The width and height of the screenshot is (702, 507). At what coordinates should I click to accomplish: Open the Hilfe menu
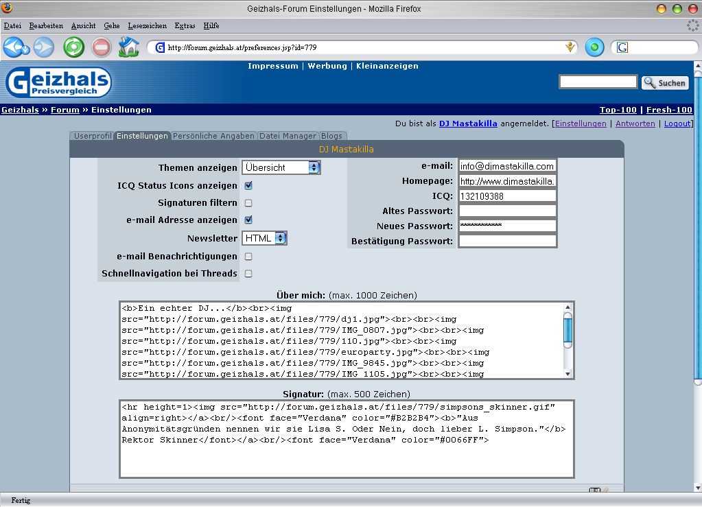[x=211, y=25]
